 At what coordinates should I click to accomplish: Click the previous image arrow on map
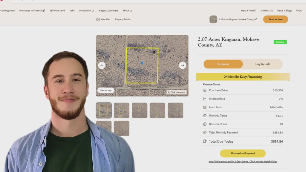[102, 65]
